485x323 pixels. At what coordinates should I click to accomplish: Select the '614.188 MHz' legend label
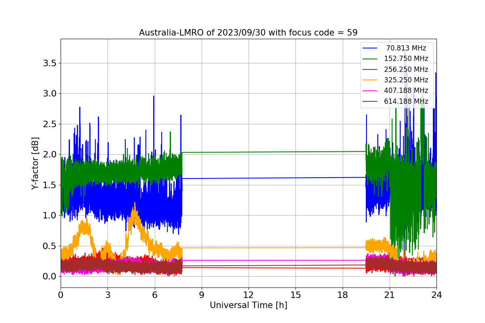(406, 101)
